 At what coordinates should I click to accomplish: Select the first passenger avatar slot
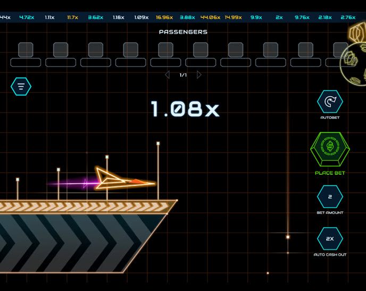[26, 50]
